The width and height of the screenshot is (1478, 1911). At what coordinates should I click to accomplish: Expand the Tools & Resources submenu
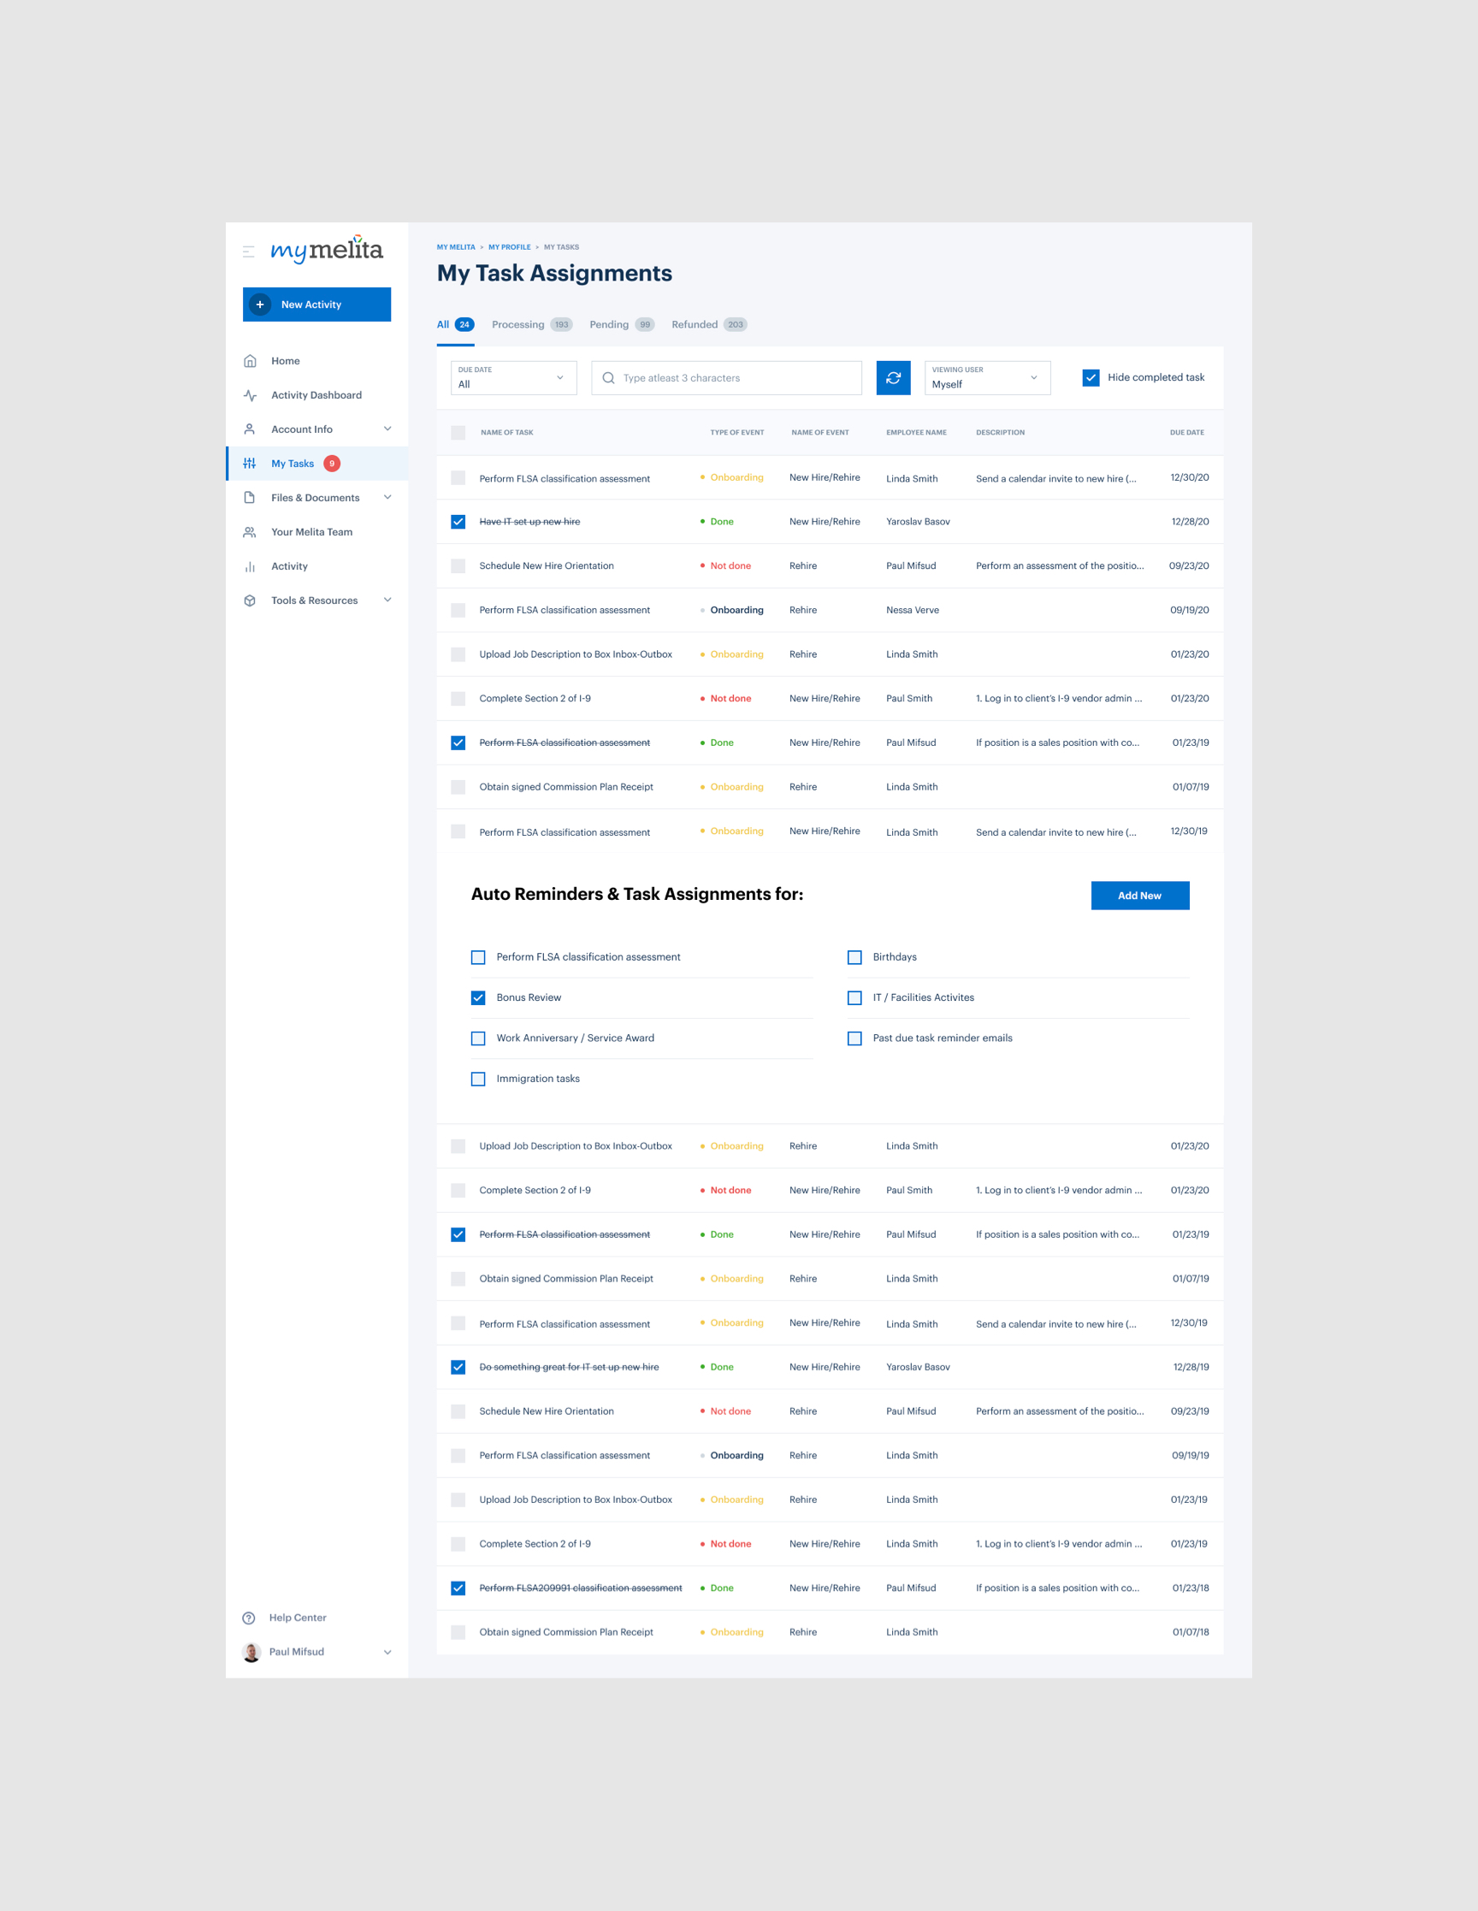[x=387, y=601]
